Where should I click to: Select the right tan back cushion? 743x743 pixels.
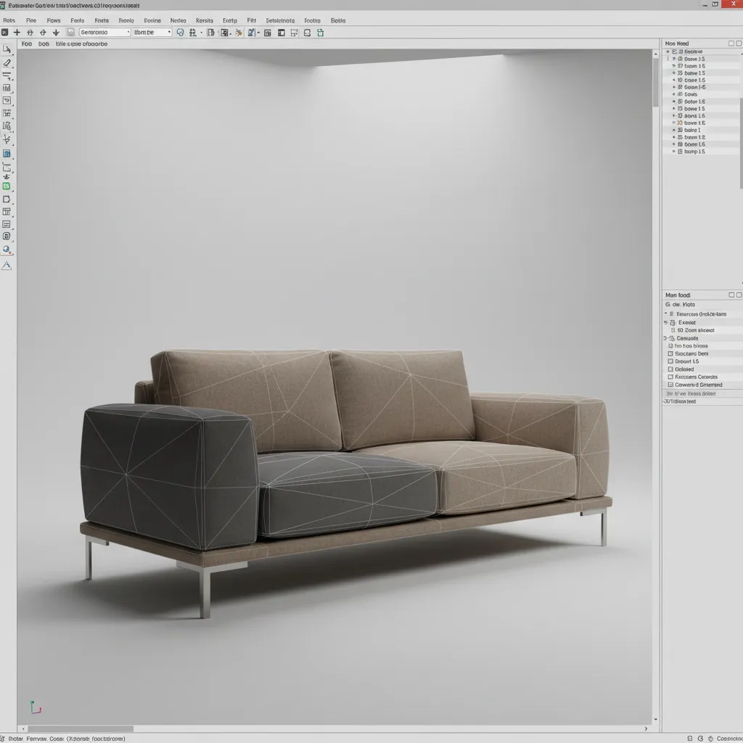(x=403, y=398)
